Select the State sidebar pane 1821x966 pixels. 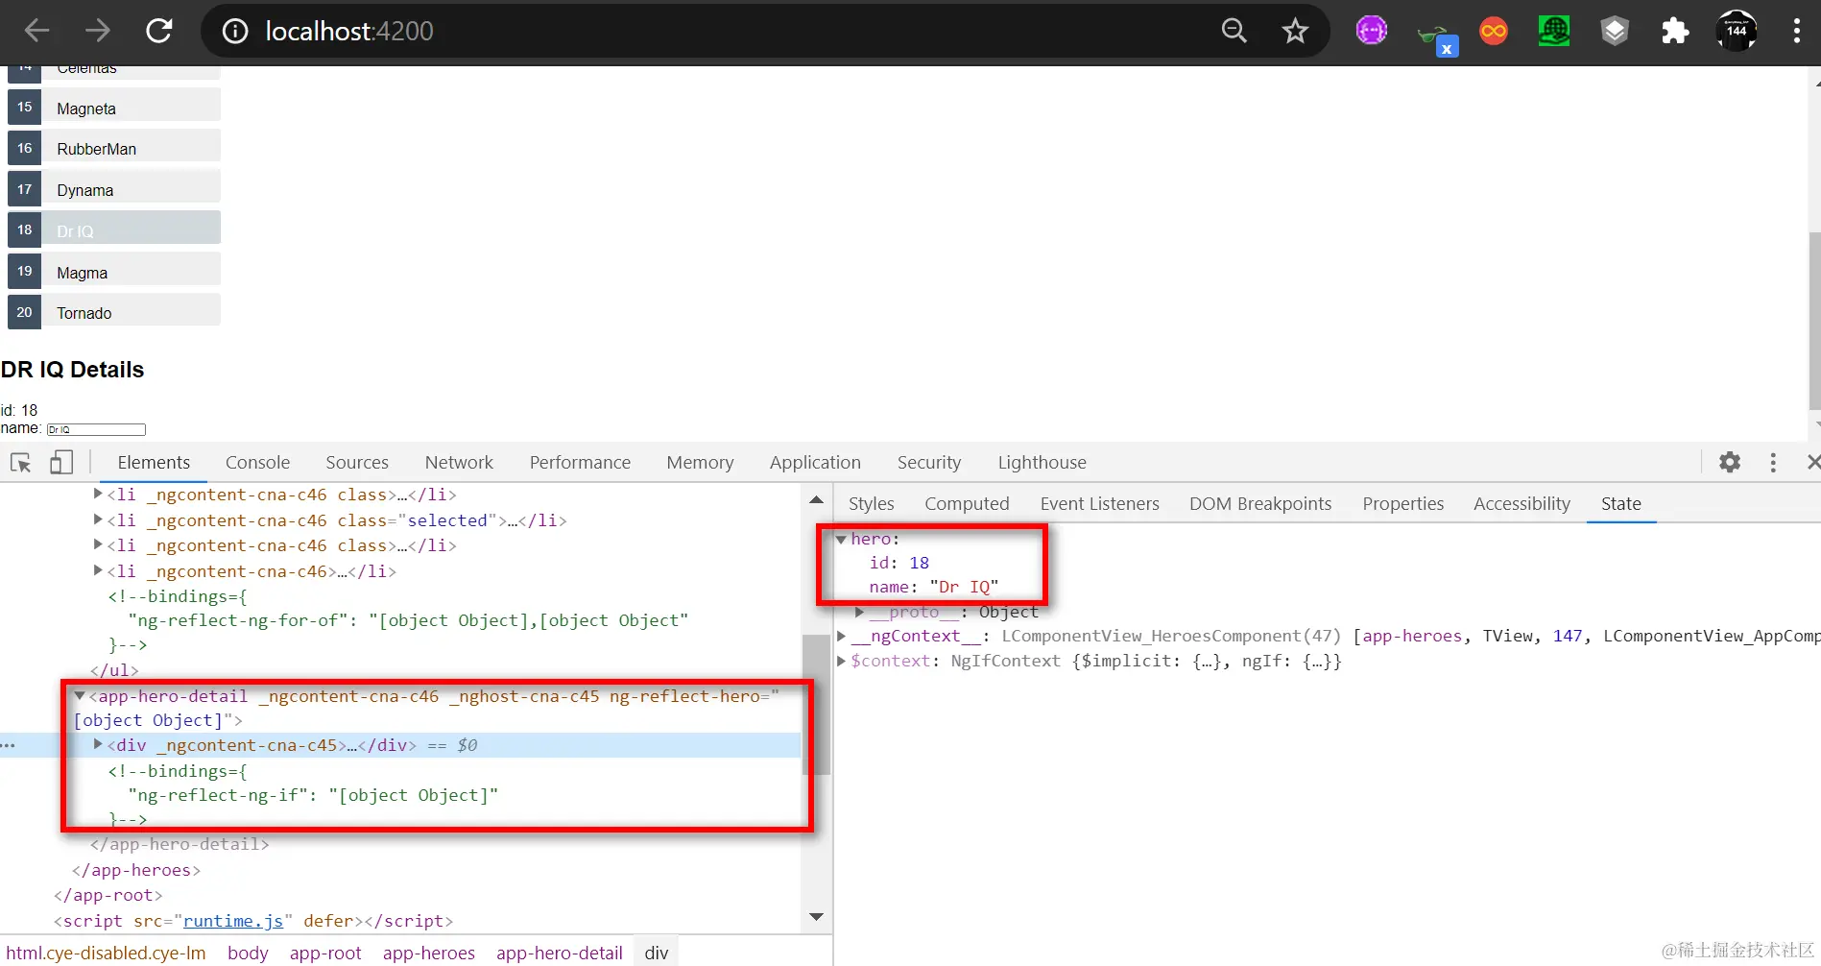tap(1620, 504)
